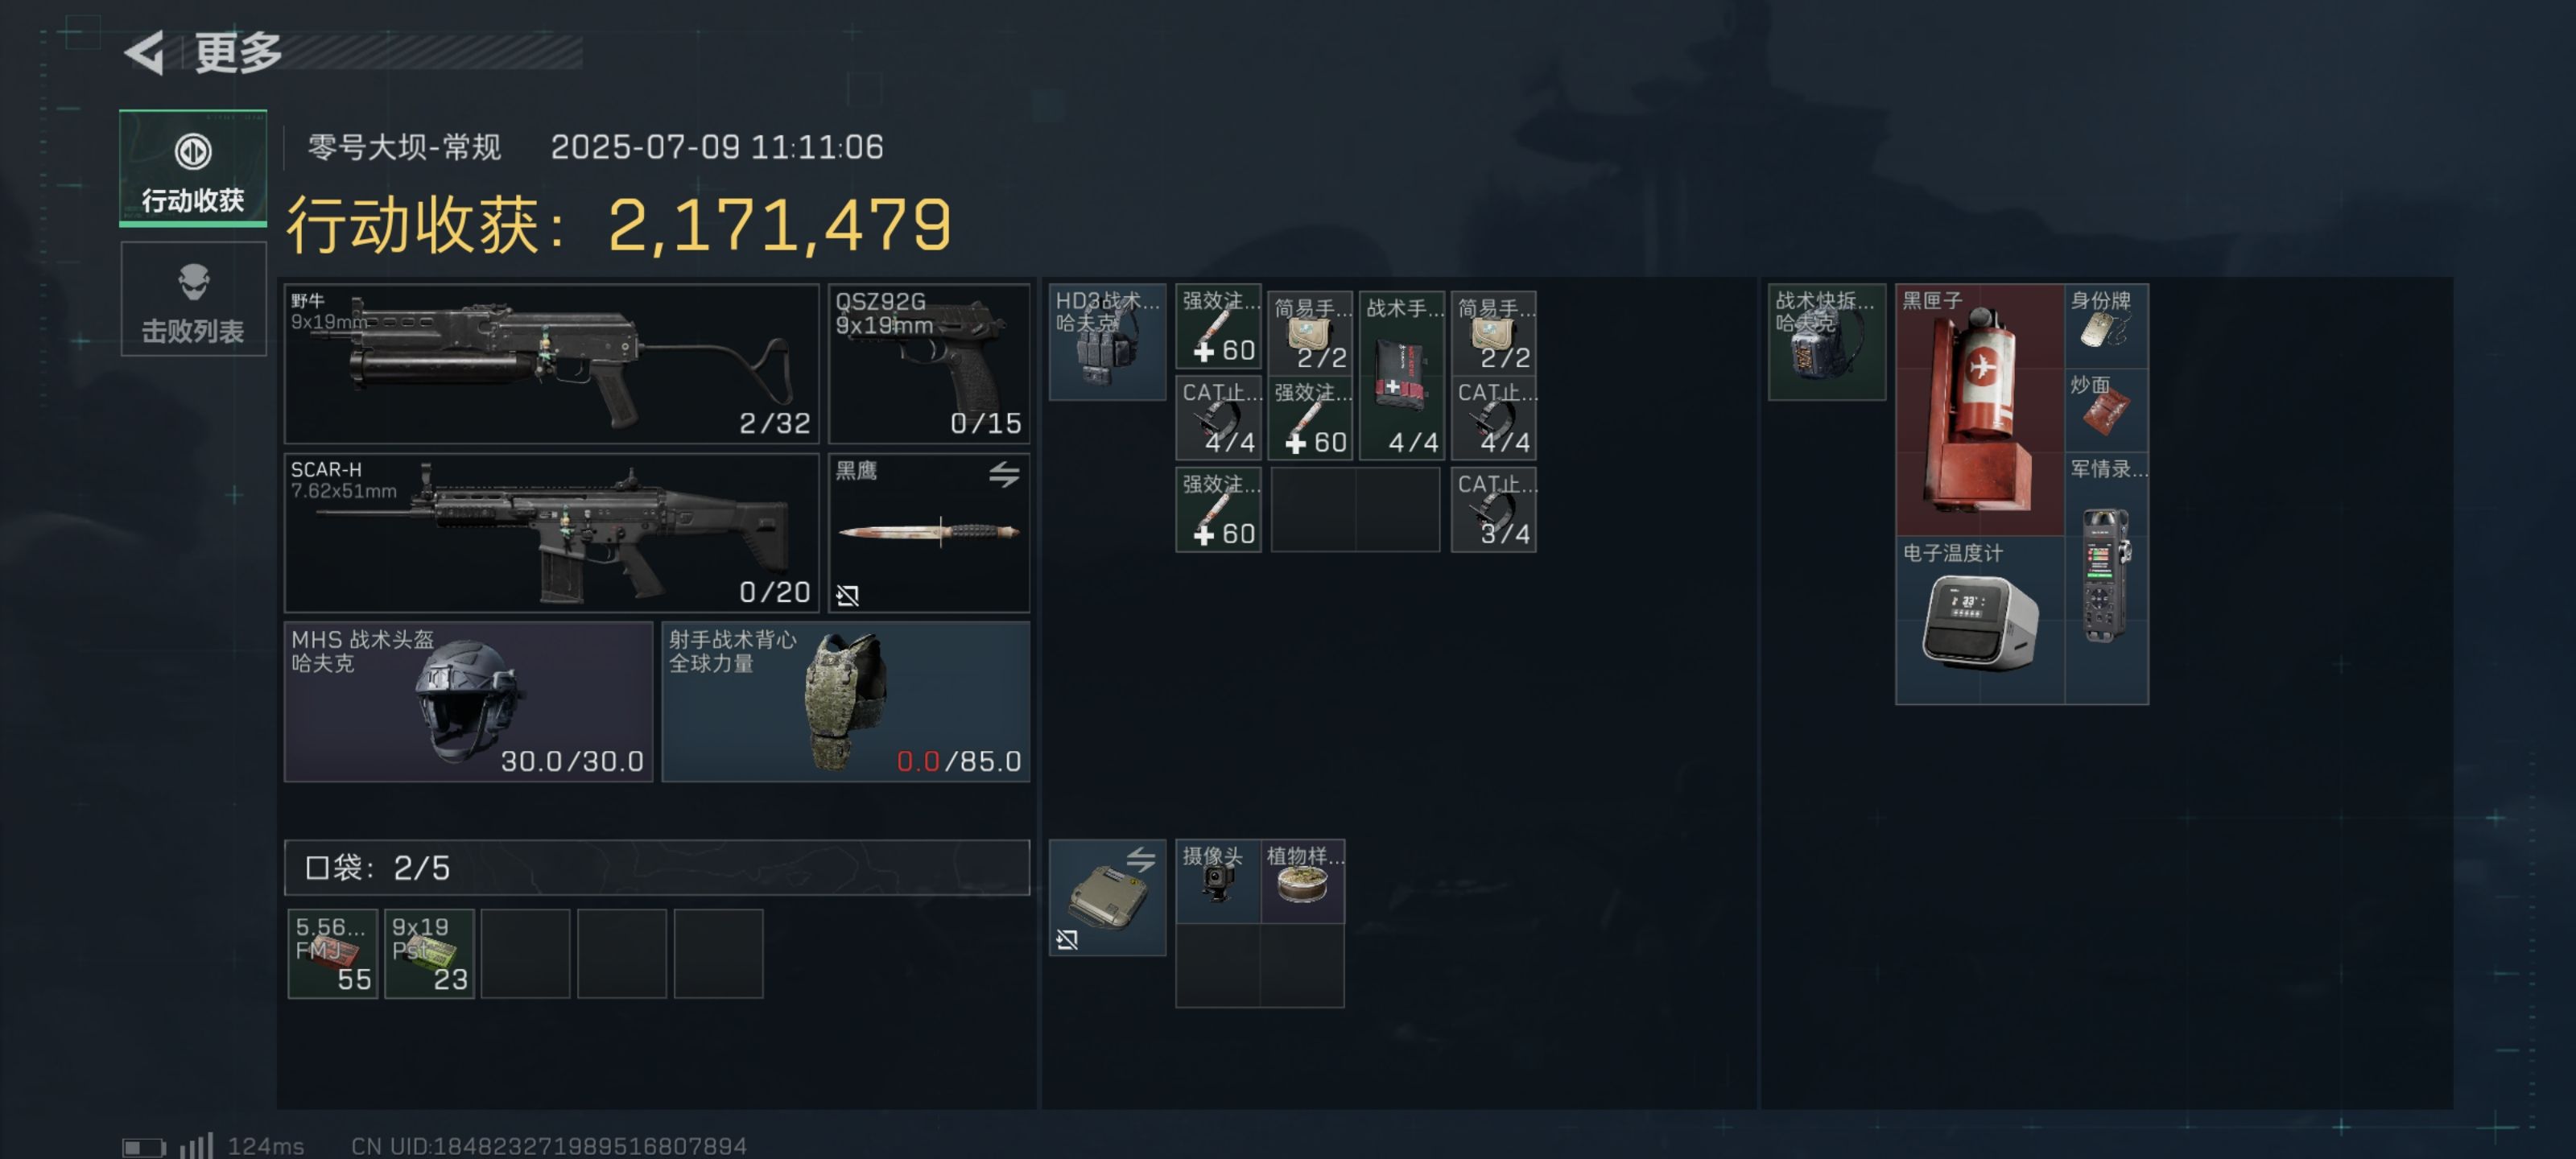The image size is (2576, 1159).
Task: Select the 野牛 9x19mm submachine gun
Action: tap(552, 364)
